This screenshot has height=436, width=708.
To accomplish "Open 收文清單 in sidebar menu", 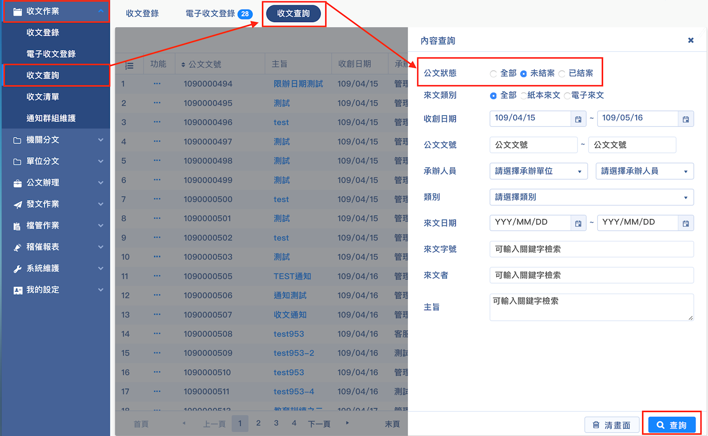I will [43, 97].
